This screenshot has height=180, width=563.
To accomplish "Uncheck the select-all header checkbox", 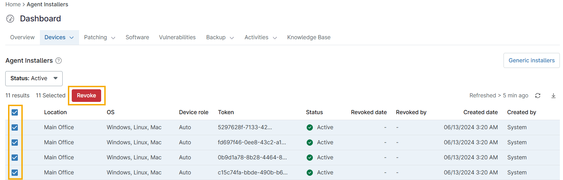I will pyautogui.click(x=15, y=112).
